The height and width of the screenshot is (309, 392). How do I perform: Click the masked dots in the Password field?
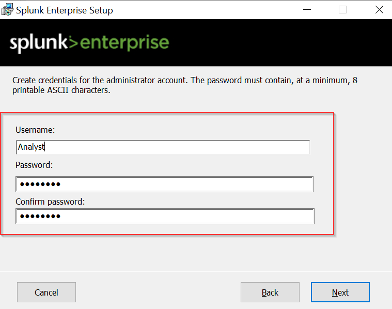pyautogui.click(x=40, y=184)
